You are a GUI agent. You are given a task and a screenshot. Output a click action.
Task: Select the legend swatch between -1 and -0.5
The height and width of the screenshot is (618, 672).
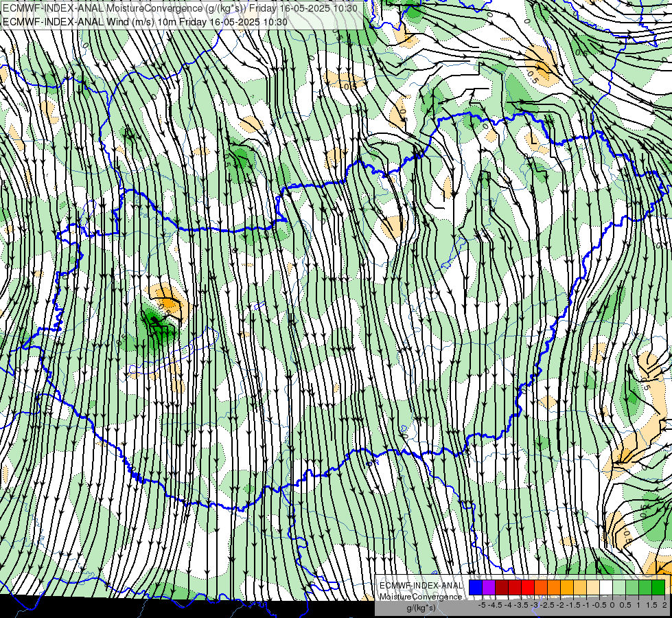point(580,587)
